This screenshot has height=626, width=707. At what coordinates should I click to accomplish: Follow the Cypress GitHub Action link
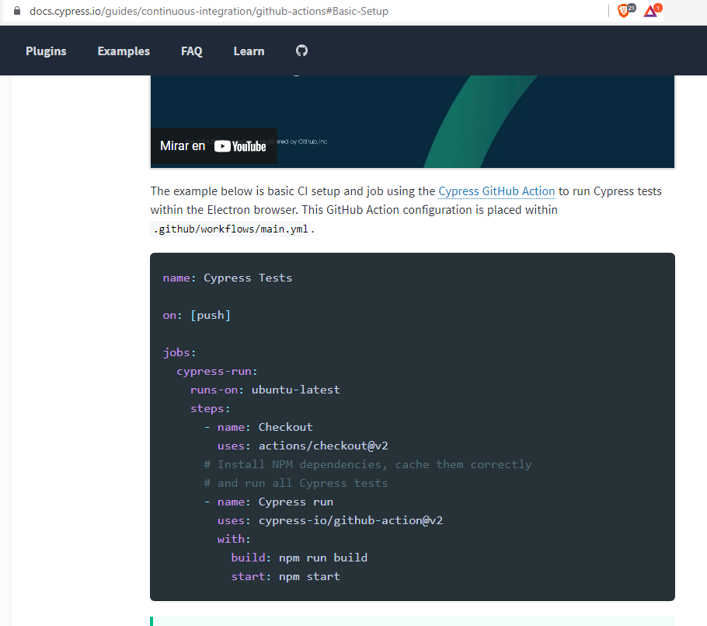click(x=496, y=191)
